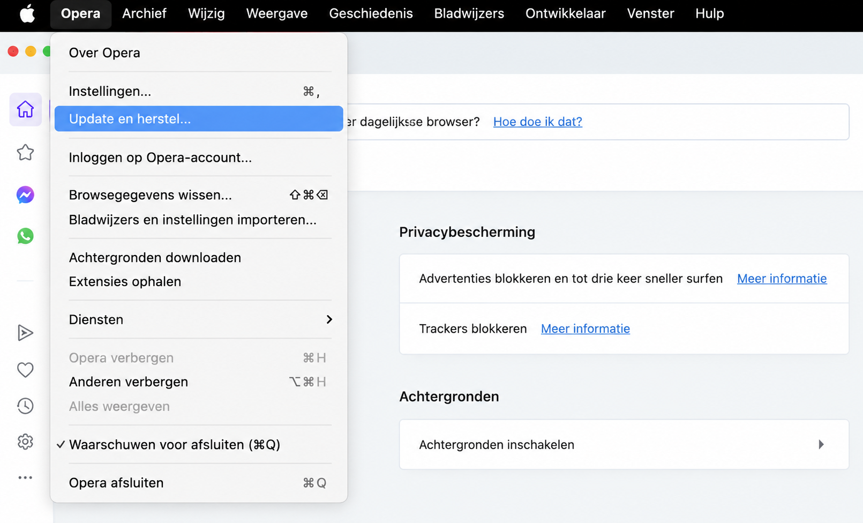Click the Opera menu bar item

tap(80, 13)
